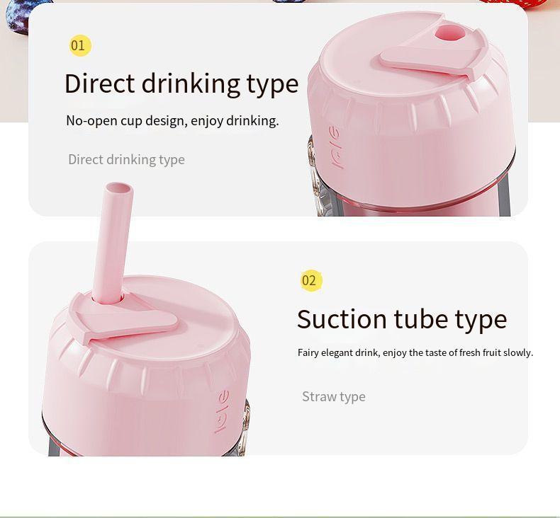Click the lower pink cup lid body
This screenshot has height=518, width=560.
click(147, 367)
